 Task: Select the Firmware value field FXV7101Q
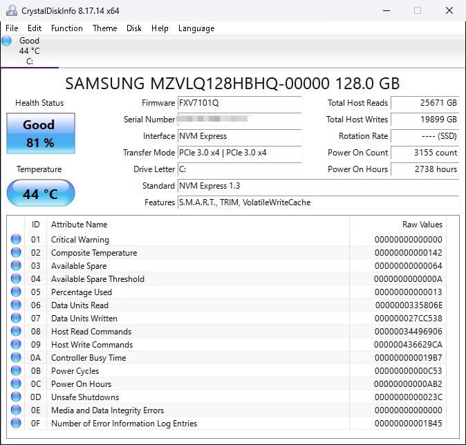pos(239,103)
